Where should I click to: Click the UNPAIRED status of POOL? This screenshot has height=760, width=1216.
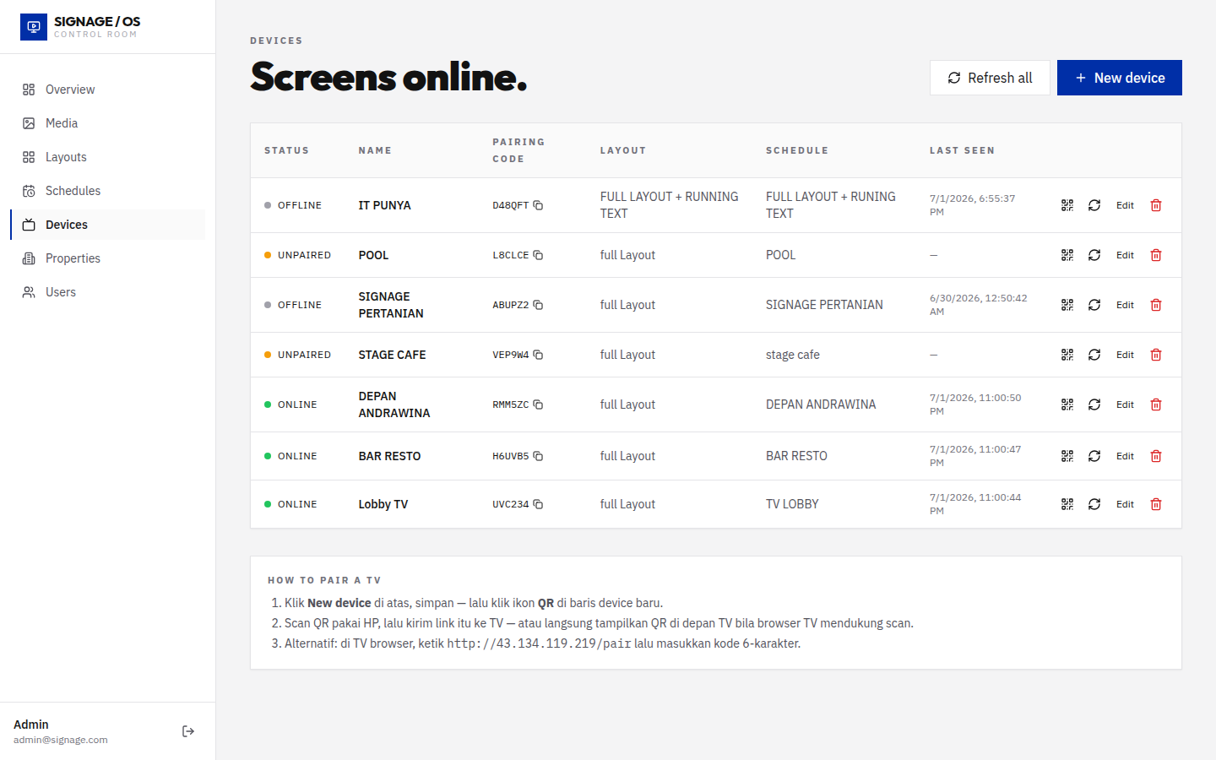(297, 255)
